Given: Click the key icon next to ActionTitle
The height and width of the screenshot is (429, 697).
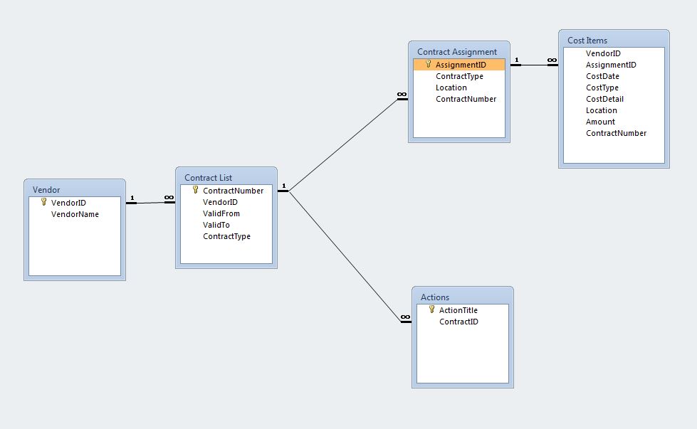Looking at the screenshot, I should tap(431, 309).
